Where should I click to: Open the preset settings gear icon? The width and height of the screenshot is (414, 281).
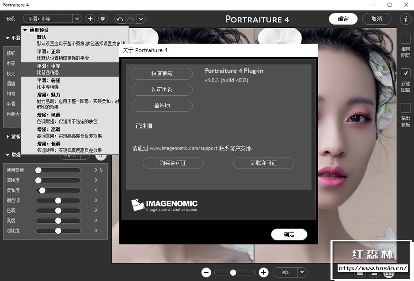point(103,19)
